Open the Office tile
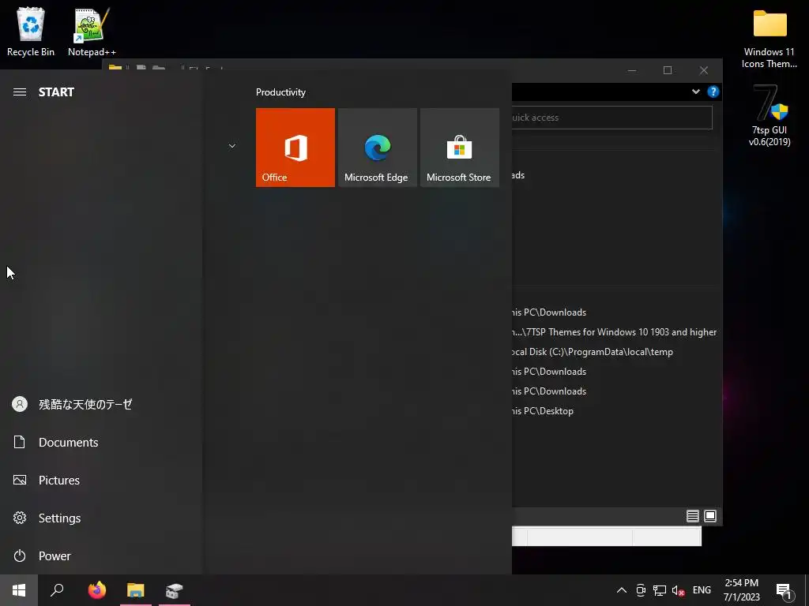This screenshot has height=606, width=809. click(x=295, y=148)
